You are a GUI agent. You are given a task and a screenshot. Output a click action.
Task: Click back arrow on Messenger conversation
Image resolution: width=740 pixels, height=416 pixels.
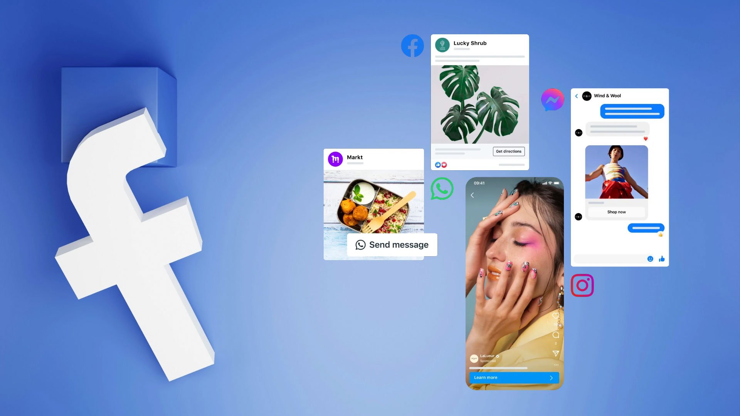(577, 96)
